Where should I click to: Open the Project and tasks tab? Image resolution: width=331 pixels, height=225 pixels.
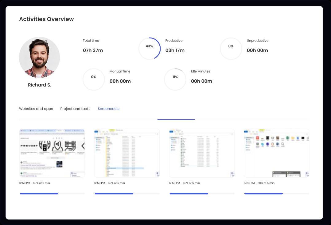tap(75, 109)
